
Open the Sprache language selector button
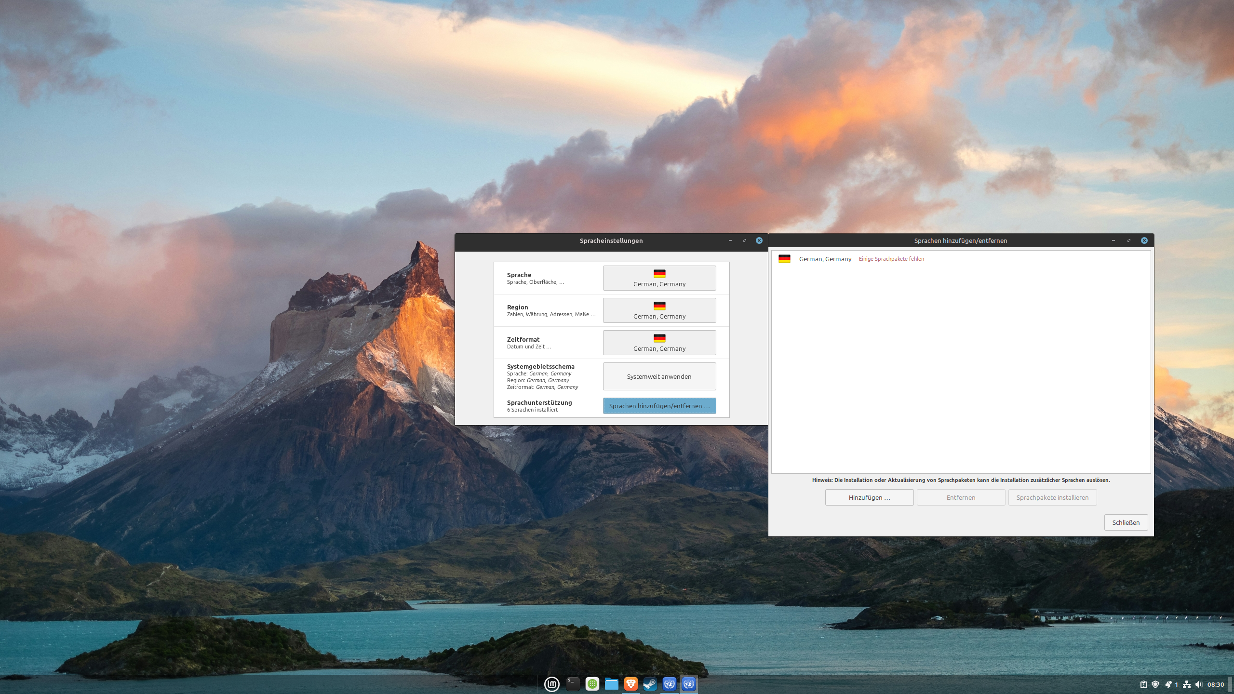[x=659, y=278]
